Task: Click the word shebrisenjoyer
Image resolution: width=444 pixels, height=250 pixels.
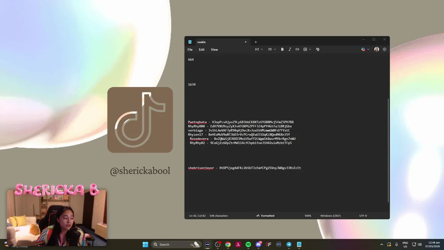Action: pos(201,168)
